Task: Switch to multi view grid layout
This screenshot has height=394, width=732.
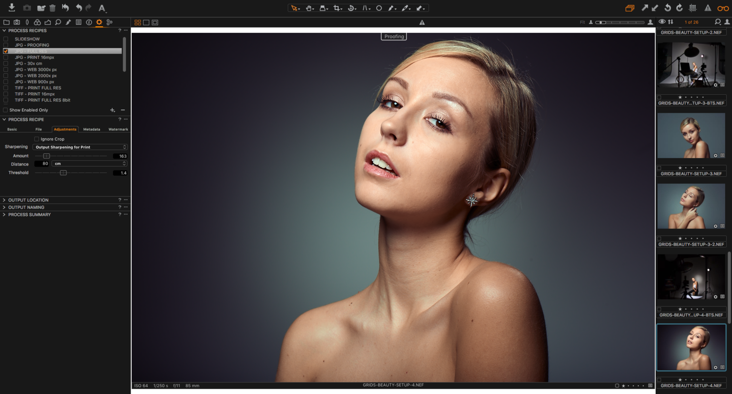Action: (138, 22)
